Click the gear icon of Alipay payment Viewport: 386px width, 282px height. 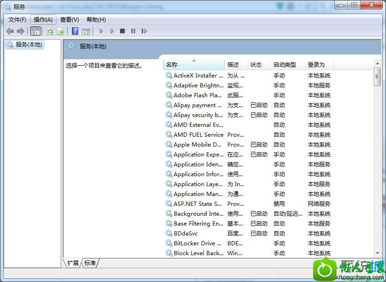tap(169, 105)
